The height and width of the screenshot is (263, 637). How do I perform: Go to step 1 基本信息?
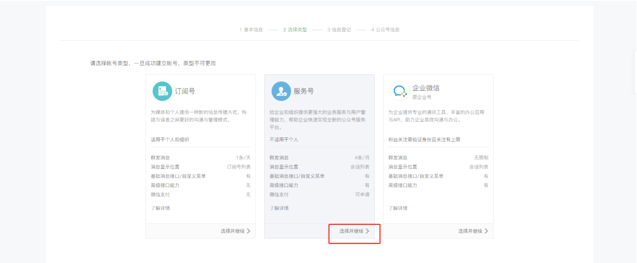tap(251, 30)
